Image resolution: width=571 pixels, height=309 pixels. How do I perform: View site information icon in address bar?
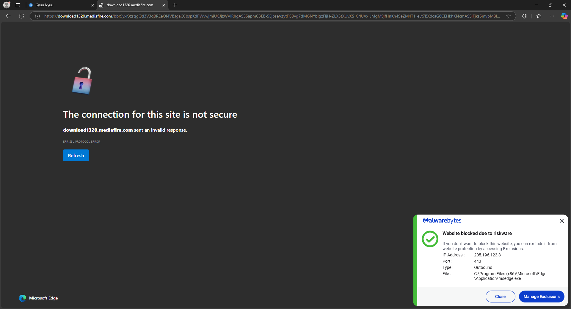coord(37,16)
